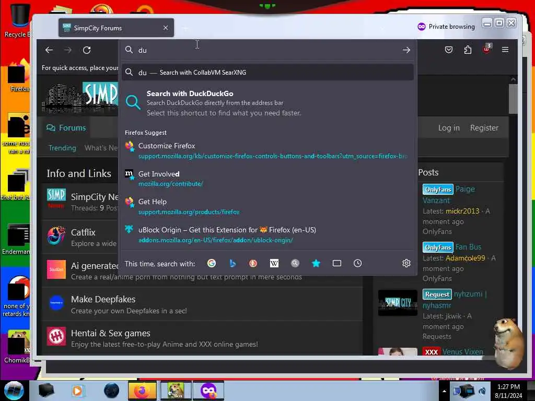This screenshot has width=535, height=401.
Task: Click the Catflix forum icon
Action: (x=56, y=235)
